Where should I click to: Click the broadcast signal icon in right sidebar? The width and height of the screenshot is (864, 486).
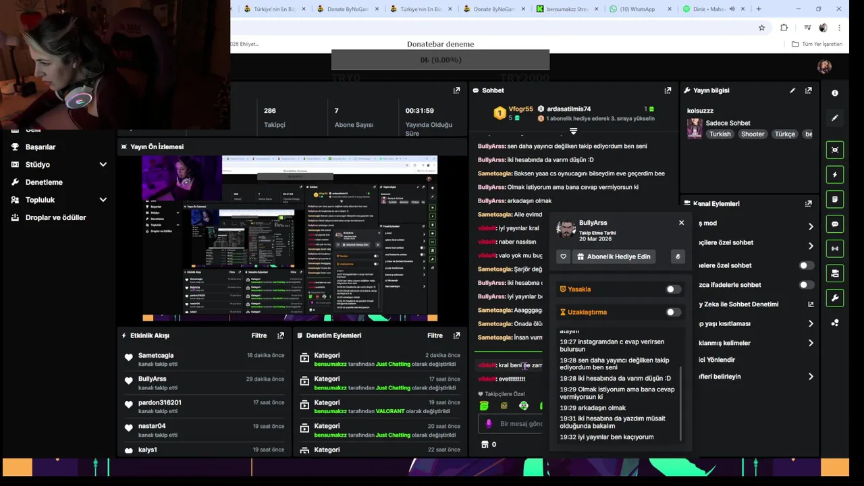tap(835, 248)
